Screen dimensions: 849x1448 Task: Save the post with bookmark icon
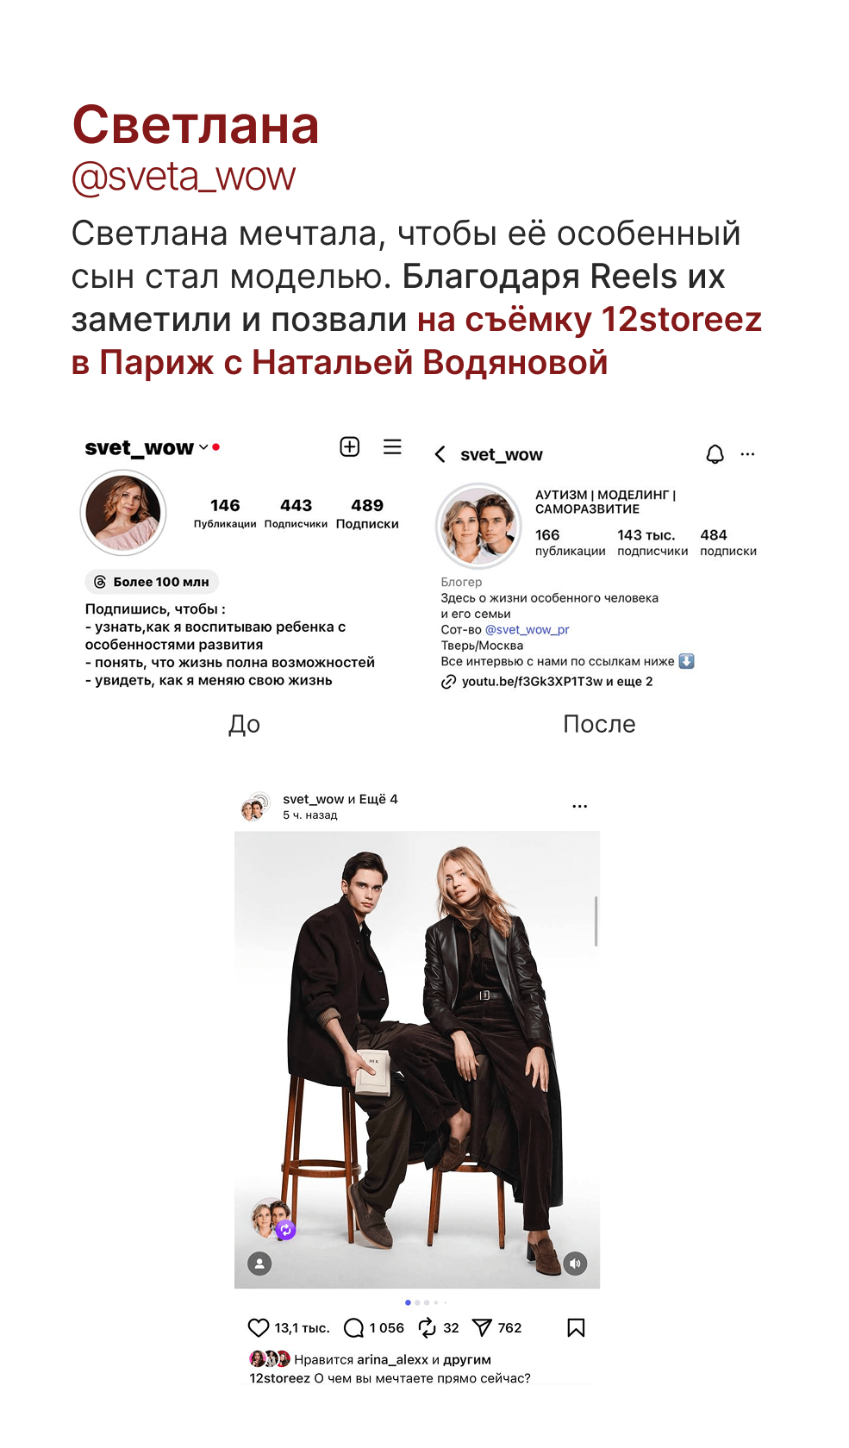(x=577, y=1327)
